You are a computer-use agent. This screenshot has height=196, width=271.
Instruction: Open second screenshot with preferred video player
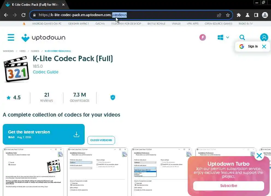pyautogui.click(x=97, y=172)
